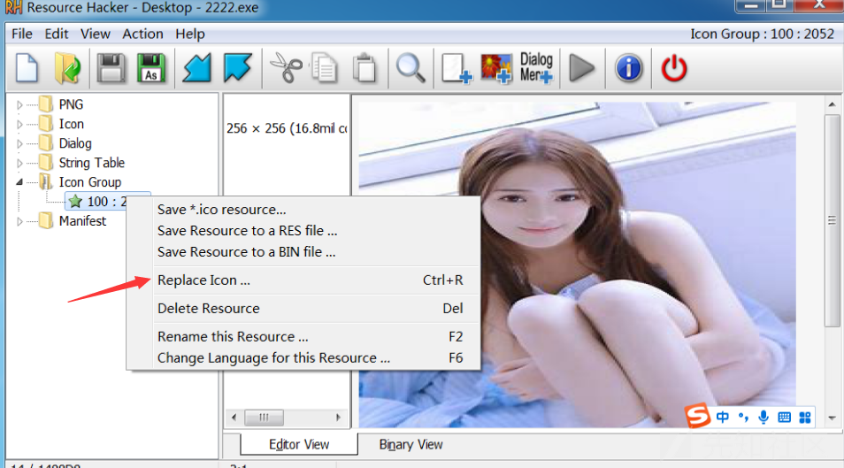
Task: Open Find with the magnifying glass icon
Action: tap(410, 68)
